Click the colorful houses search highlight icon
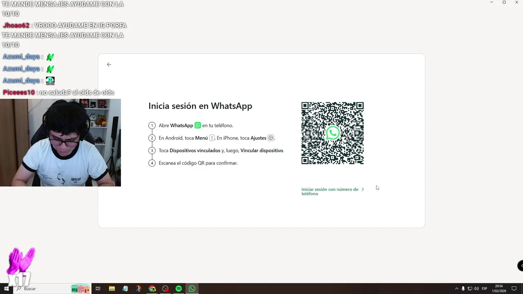523x294 pixels. (x=80, y=289)
